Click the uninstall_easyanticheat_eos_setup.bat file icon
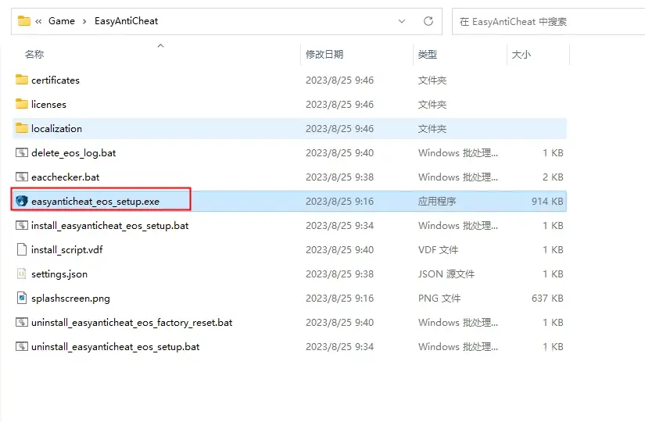Image resolution: width=645 pixels, height=422 pixels. 22,346
